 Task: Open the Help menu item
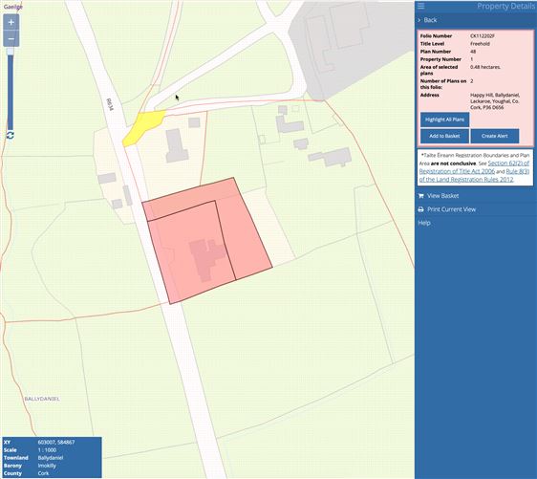pyautogui.click(x=424, y=223)
